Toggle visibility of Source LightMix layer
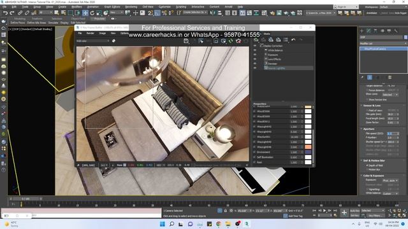The height and width of the screenshot is (229, 408). (255, 68)
